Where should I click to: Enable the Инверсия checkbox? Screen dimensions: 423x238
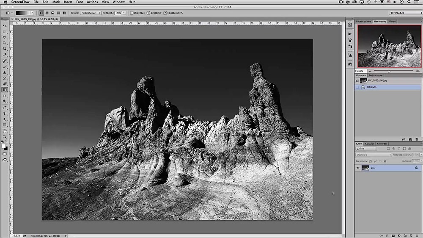(x=132, y=13)
